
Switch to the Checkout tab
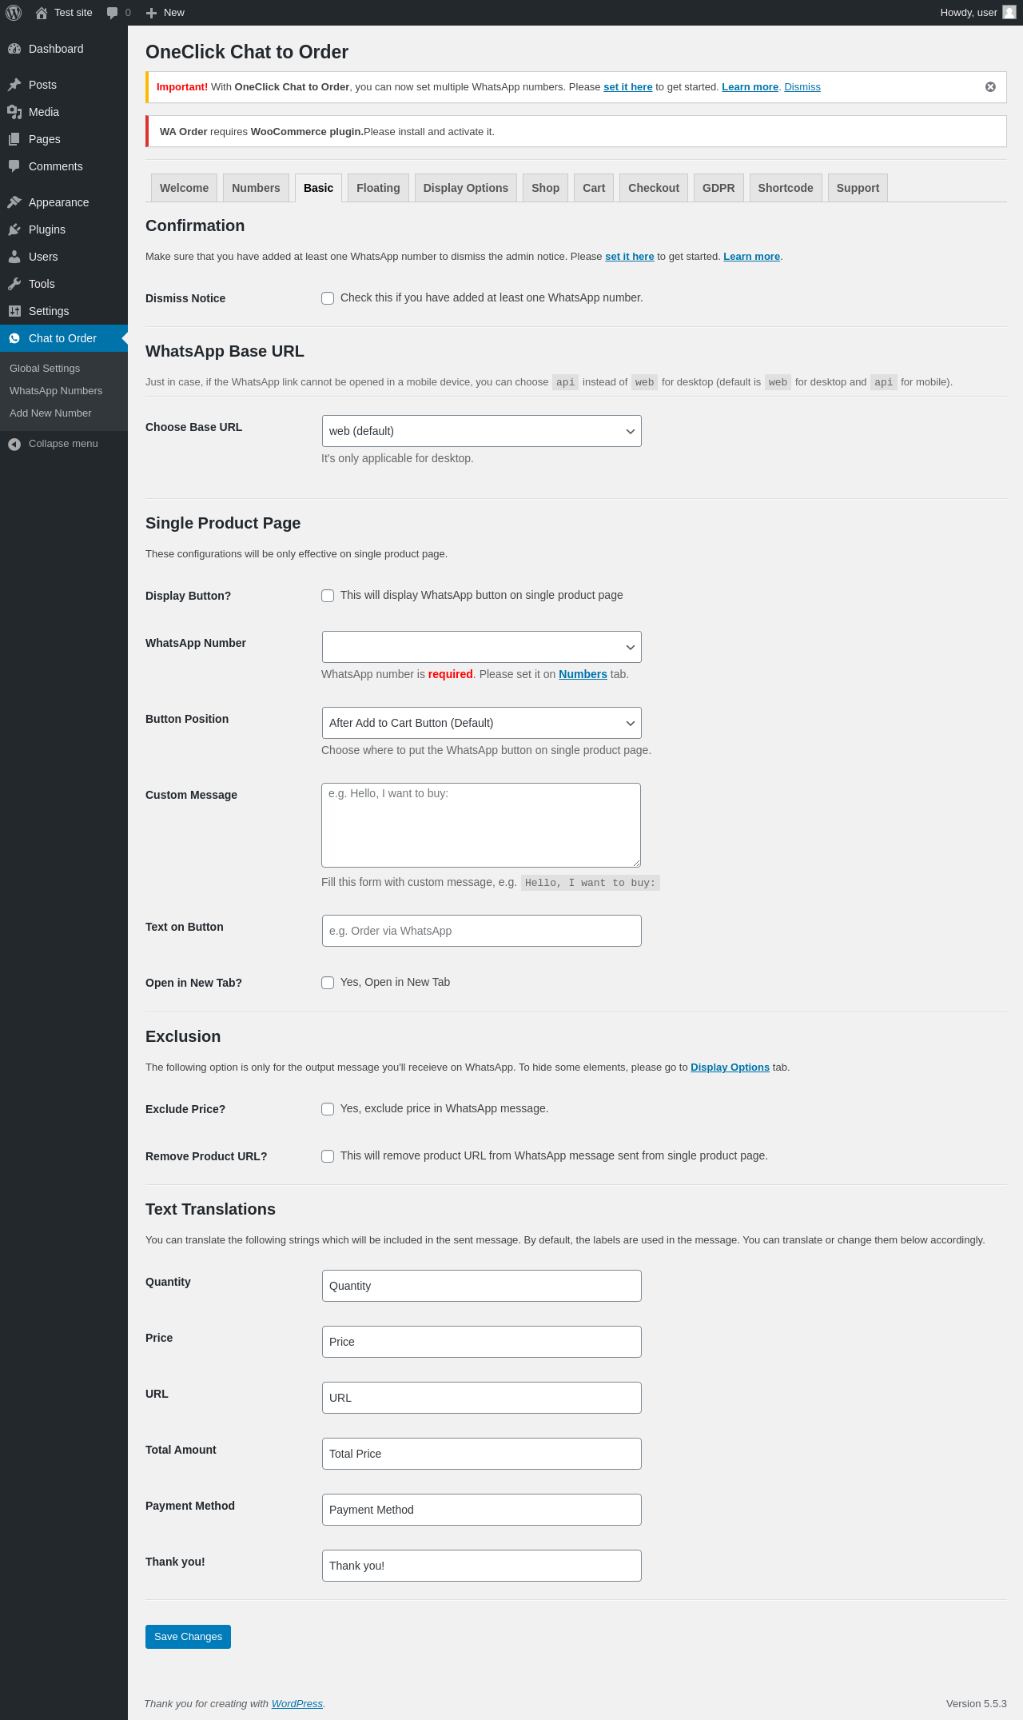654,188
